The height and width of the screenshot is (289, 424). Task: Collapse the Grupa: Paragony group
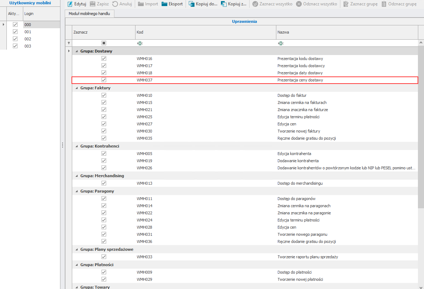point(77,191)
